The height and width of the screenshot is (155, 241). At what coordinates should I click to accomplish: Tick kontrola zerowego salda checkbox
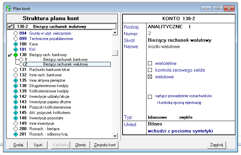pyautogui.click(x=150, y=70)
